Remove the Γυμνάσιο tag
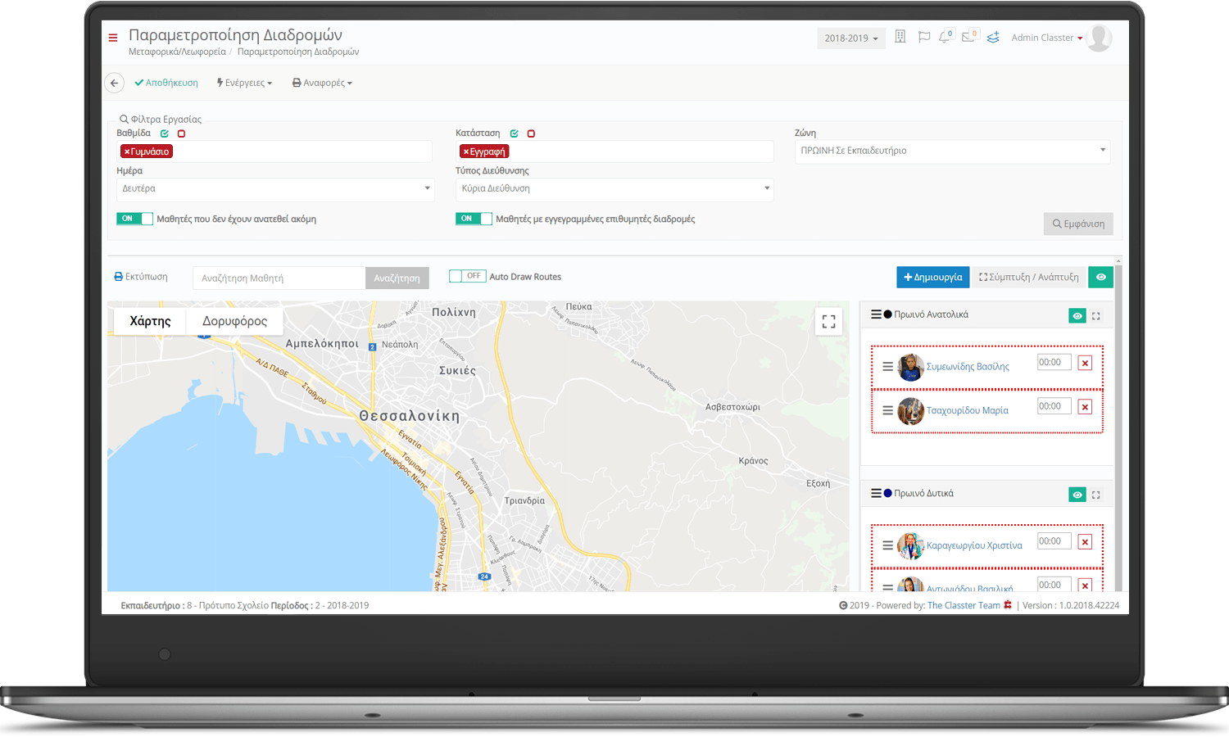This screenshot has width=1229, height=737. 127,151
